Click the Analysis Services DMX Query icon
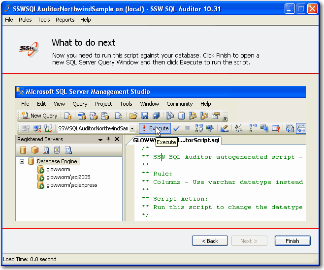 [94, 116]
